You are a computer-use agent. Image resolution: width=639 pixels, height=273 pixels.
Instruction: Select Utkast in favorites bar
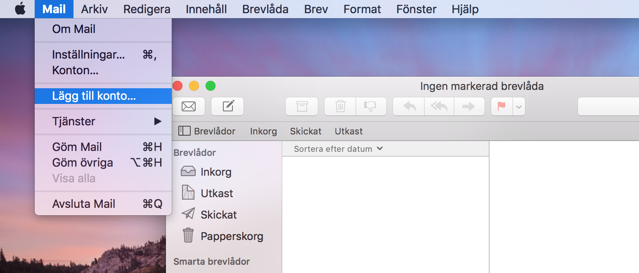(x=349, y=131)
